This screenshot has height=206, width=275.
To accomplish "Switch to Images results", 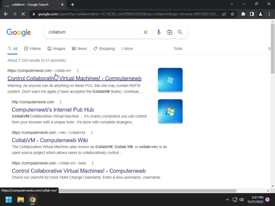I will pos(56,49).
